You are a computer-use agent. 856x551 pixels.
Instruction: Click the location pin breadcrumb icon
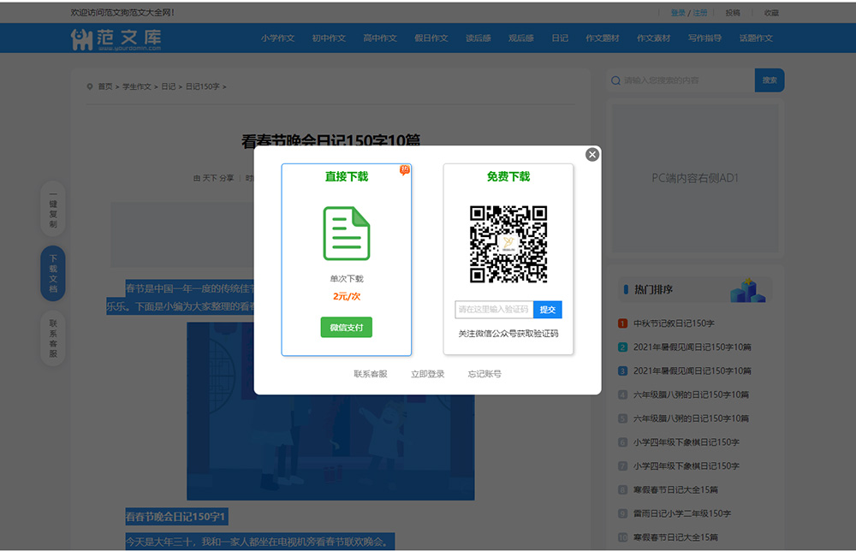pyautogui.click(x=89, y=86)
